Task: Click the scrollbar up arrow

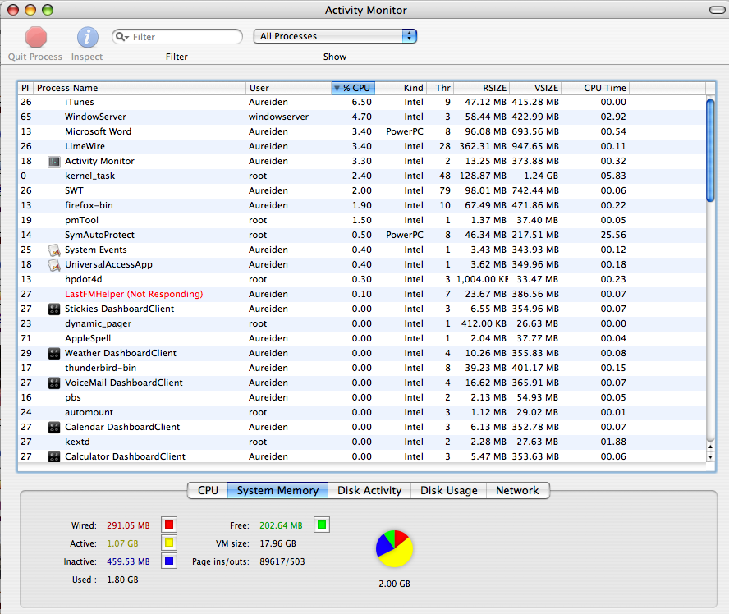Action: click(x=710, y=447)
